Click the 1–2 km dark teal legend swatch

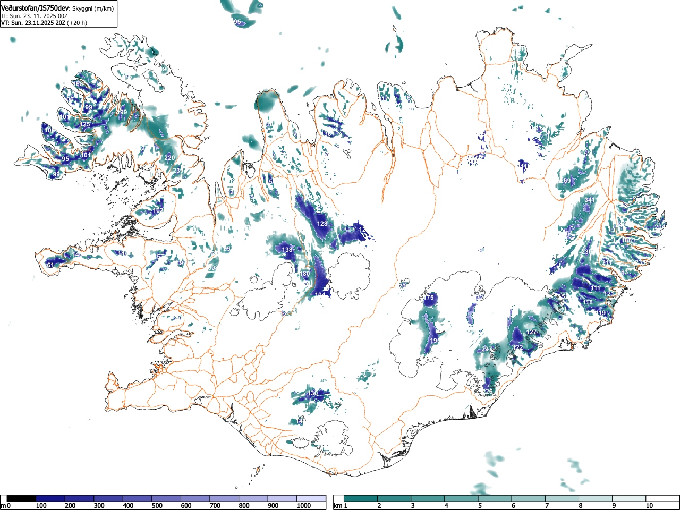click(x=361, y=498)
